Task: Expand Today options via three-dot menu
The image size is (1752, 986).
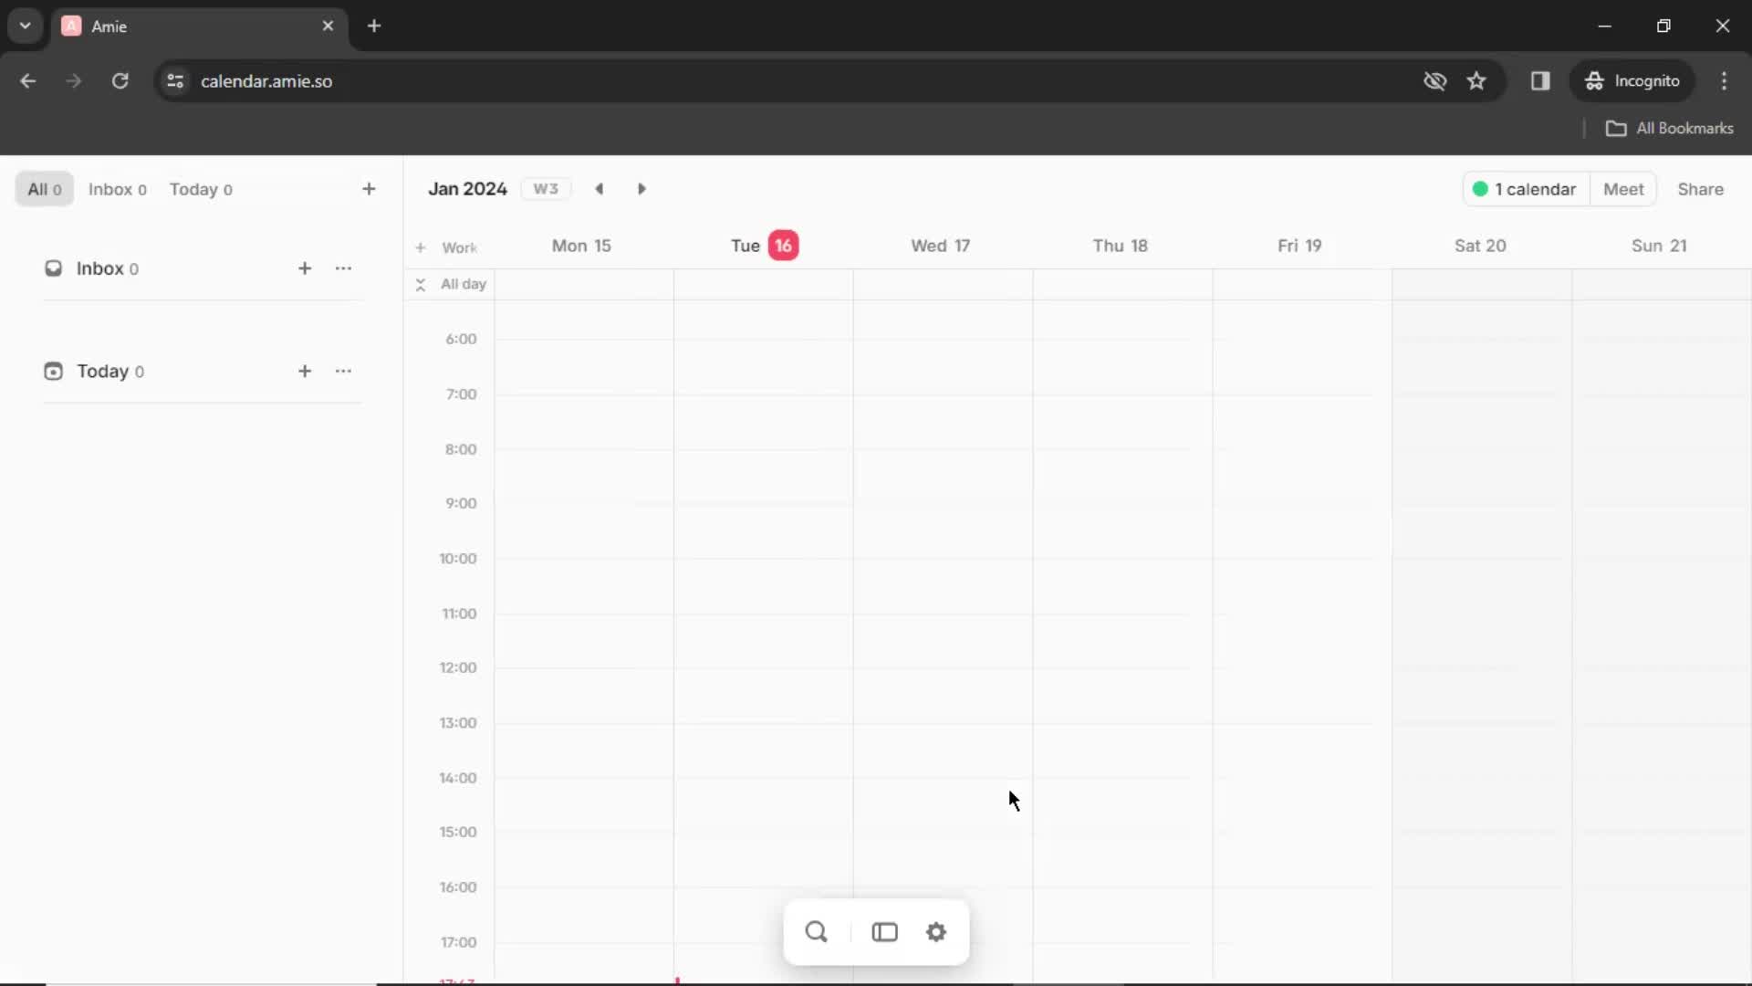Action: pos(343,371)
